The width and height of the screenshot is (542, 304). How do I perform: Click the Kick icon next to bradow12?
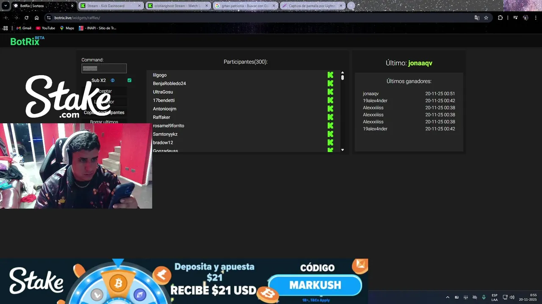330,142
